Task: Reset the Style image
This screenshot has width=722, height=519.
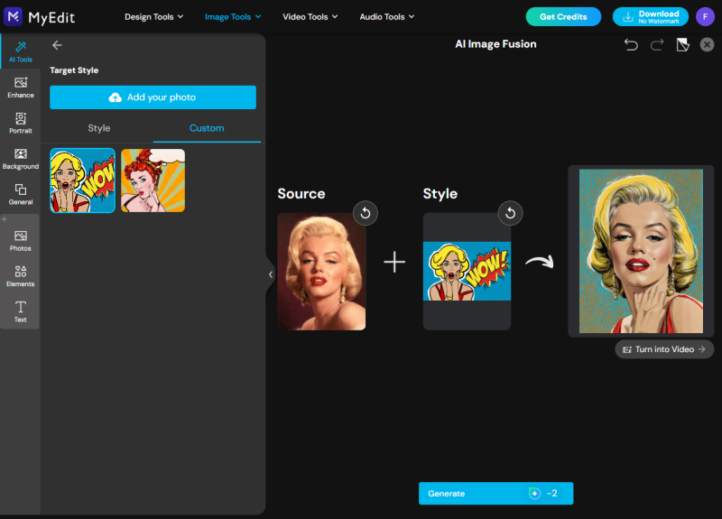Action: [x=510, y=213]
